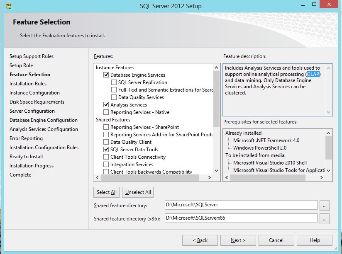Select Complete step in sidebar
This screenshot has width=342, height=254.
20,175
